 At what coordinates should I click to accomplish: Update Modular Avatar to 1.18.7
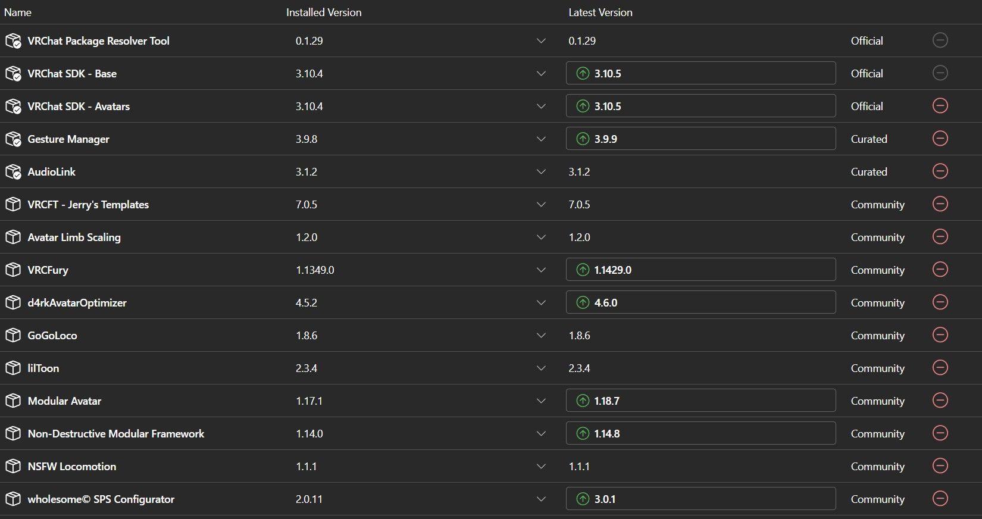700,401
